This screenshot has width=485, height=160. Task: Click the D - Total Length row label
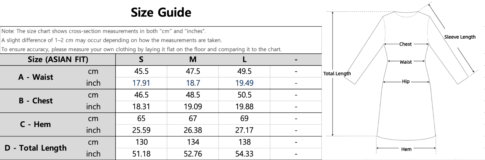tap(35, 148)
